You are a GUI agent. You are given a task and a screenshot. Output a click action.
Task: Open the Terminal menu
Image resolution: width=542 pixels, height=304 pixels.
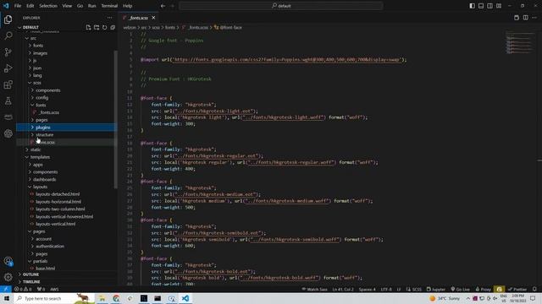coord(109,6)
